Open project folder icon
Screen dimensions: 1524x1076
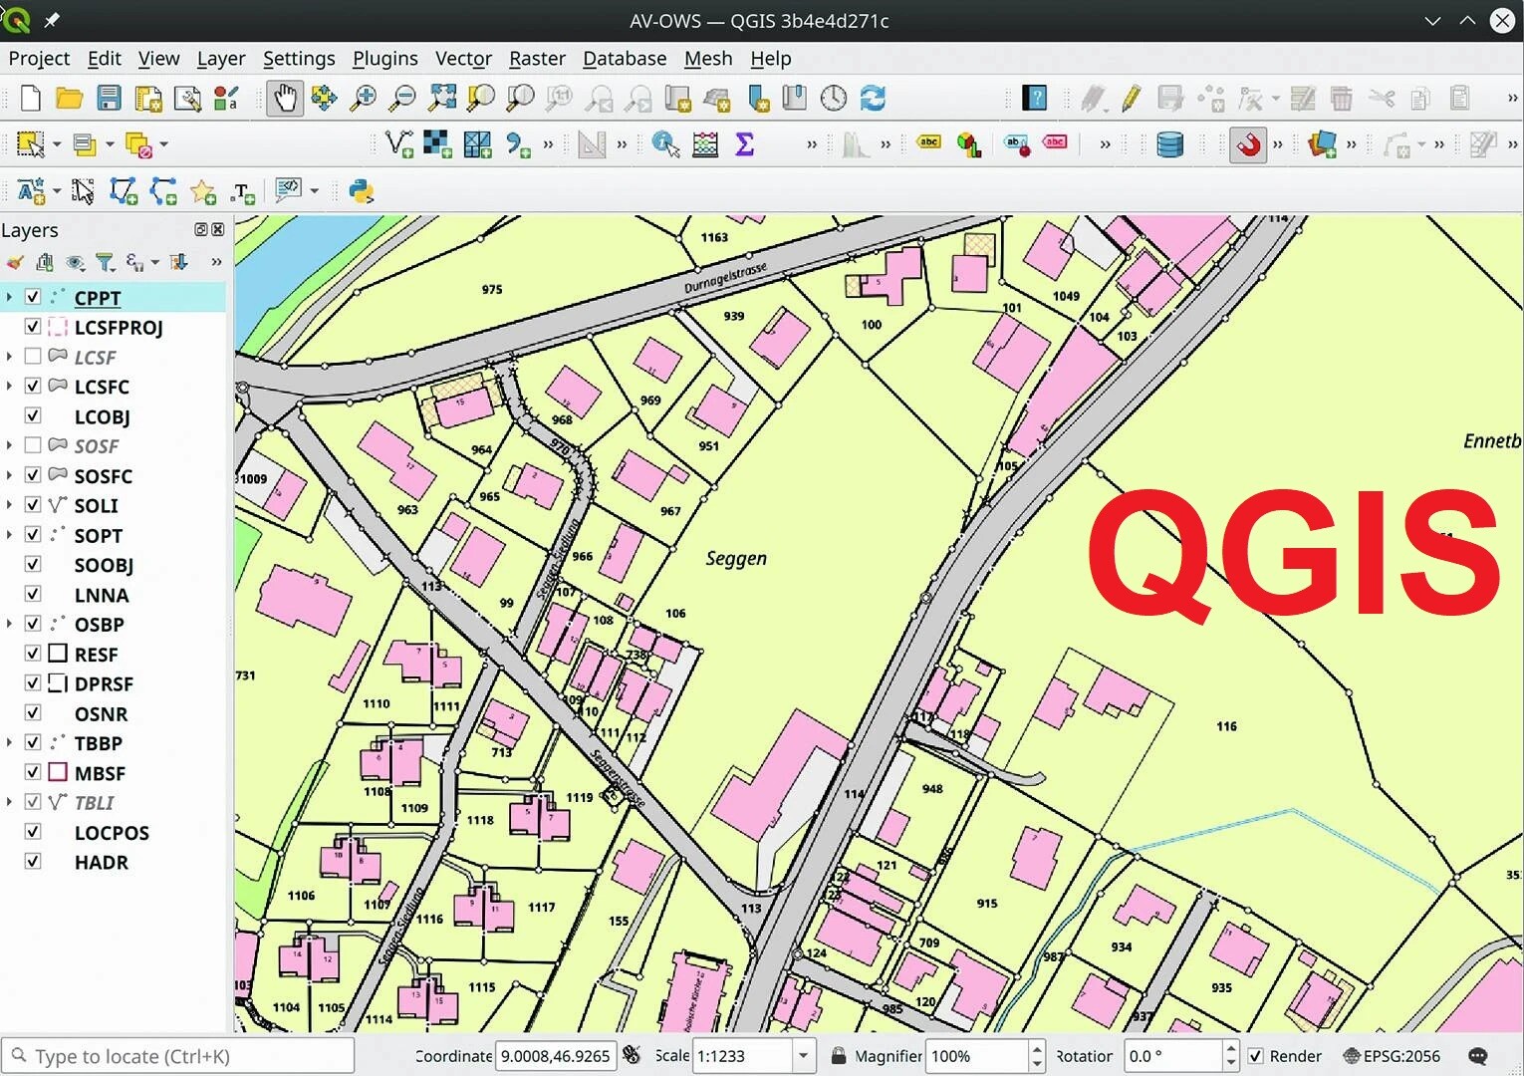(x=69, y=98)
